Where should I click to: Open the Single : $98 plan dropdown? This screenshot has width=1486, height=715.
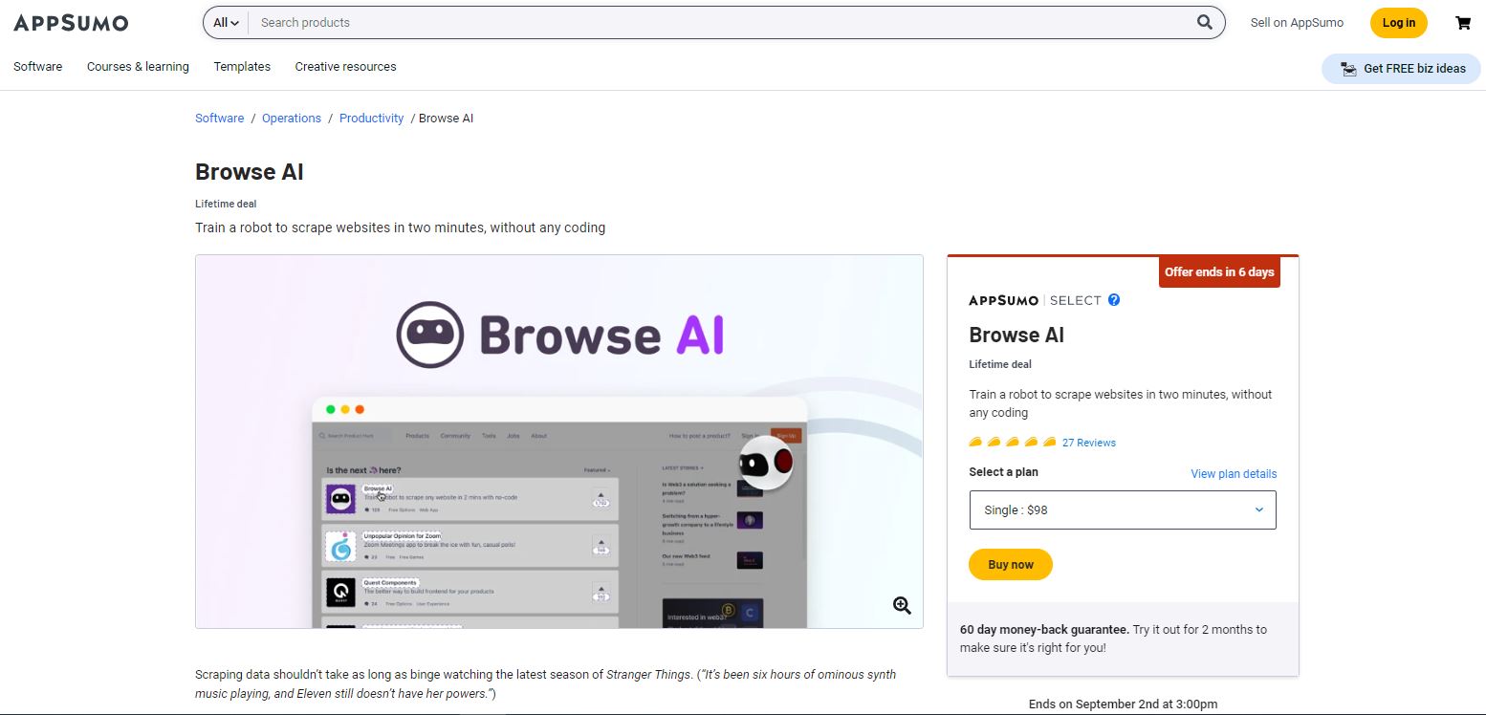pyautogui.click(x=1123, y=510)
